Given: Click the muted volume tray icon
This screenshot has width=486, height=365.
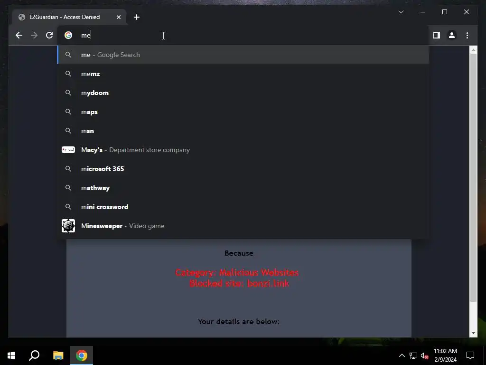Looking at the screenshot, I should pyautogui.click(x=425, y=355).
